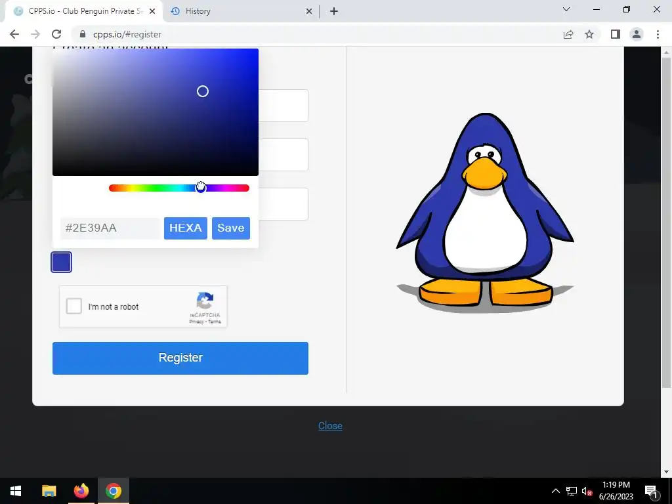Screen dimensions: 672x504
Task: Open File Explorer from taskbar
Action: (x=49, y=491)
